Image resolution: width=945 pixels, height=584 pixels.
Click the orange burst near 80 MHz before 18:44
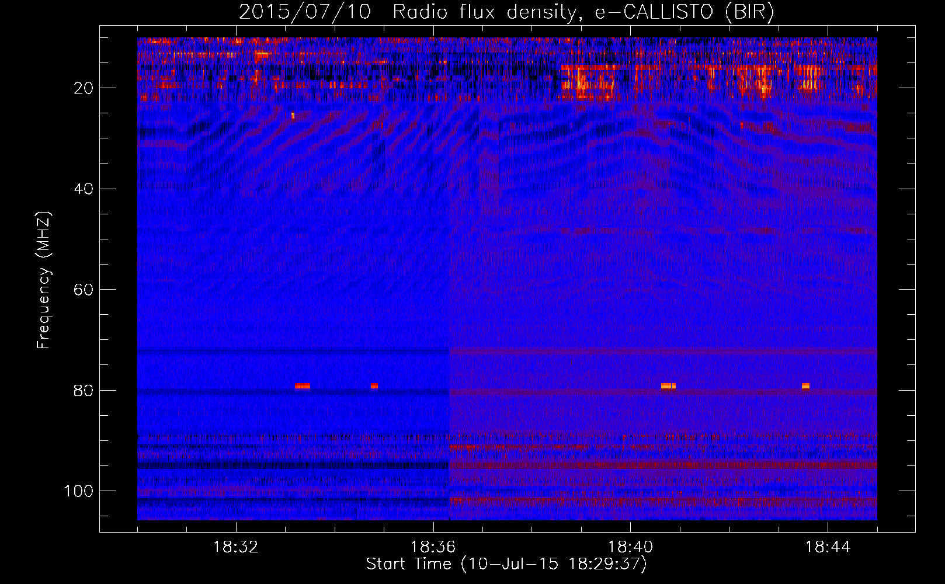point(805,386)
